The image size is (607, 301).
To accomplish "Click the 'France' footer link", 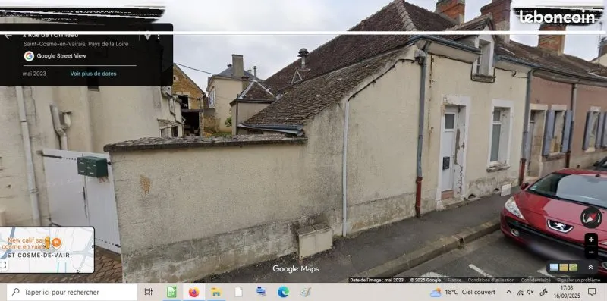I will click(454, 280).
